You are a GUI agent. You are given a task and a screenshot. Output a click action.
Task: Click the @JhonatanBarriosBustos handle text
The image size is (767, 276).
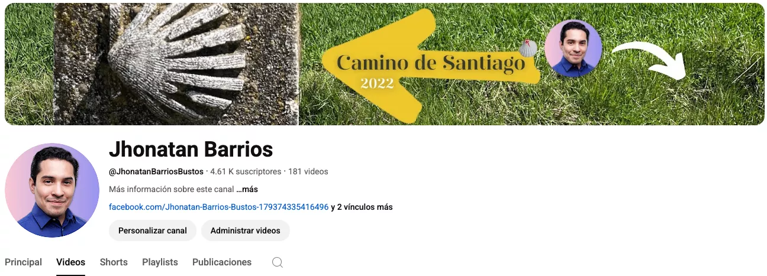156,171
